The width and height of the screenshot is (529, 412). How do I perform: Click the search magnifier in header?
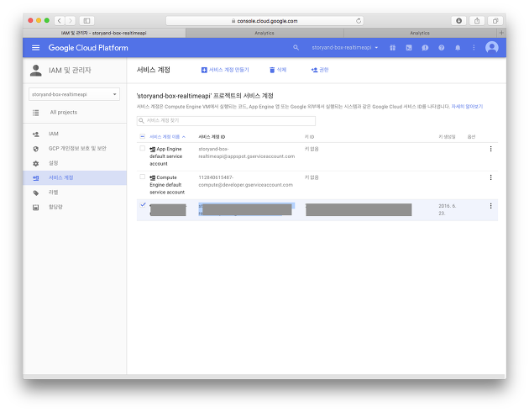tap(296, 48)
